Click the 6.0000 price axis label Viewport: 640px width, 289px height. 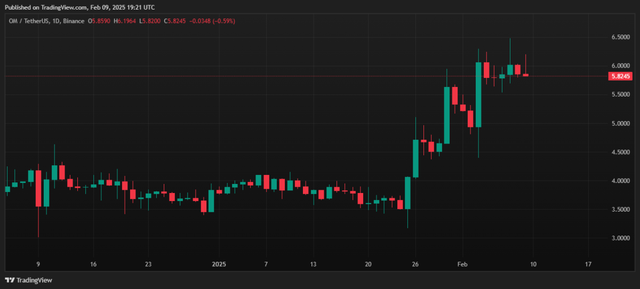[x=620, y=66]
